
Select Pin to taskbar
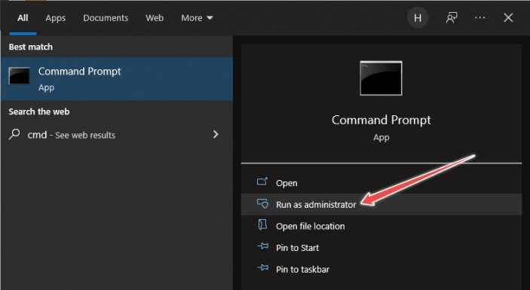coord(381,269)
